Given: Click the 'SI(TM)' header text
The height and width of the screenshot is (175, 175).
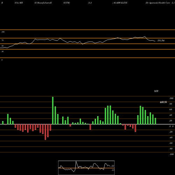Looking at the screenshot, I should click(x=66, y=3).
